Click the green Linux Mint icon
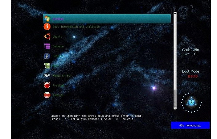The height and width of the screenshot is (139, 217). tap(47, 66)
